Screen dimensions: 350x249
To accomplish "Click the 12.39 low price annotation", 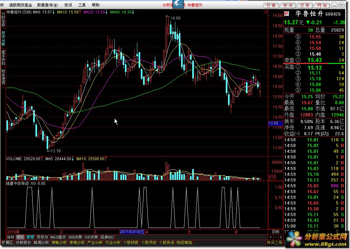I will tap(56, 151).
